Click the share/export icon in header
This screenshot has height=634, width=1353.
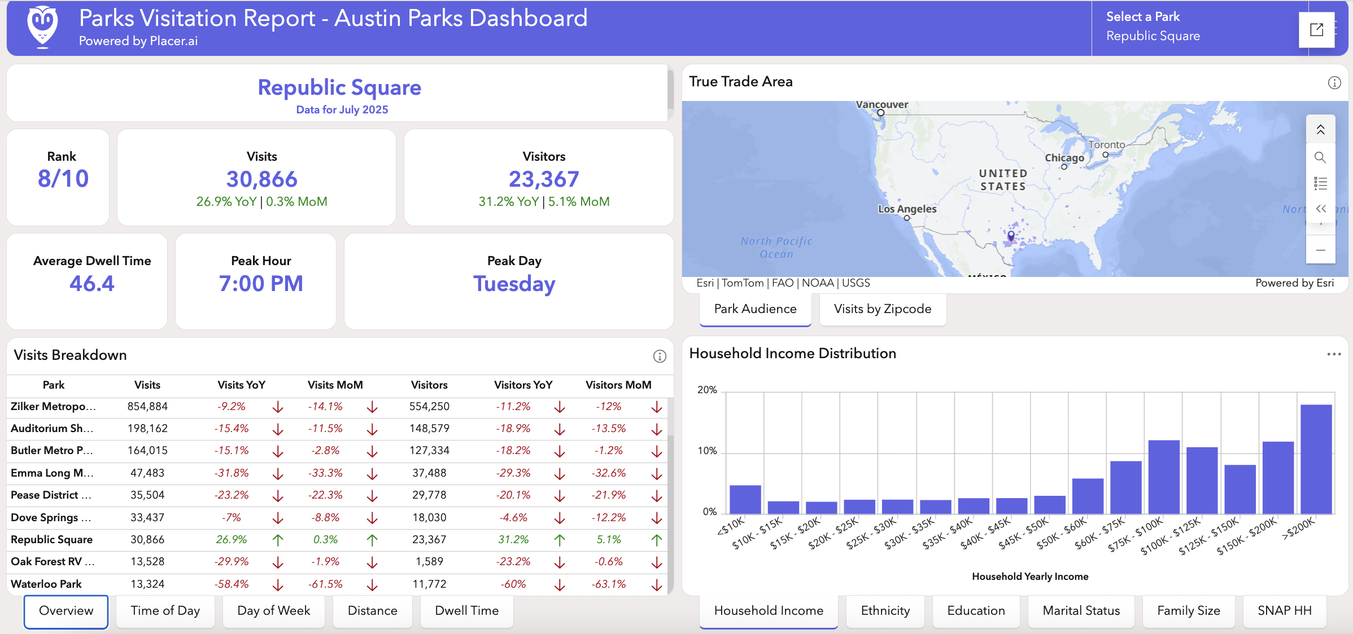(1316, 29)
